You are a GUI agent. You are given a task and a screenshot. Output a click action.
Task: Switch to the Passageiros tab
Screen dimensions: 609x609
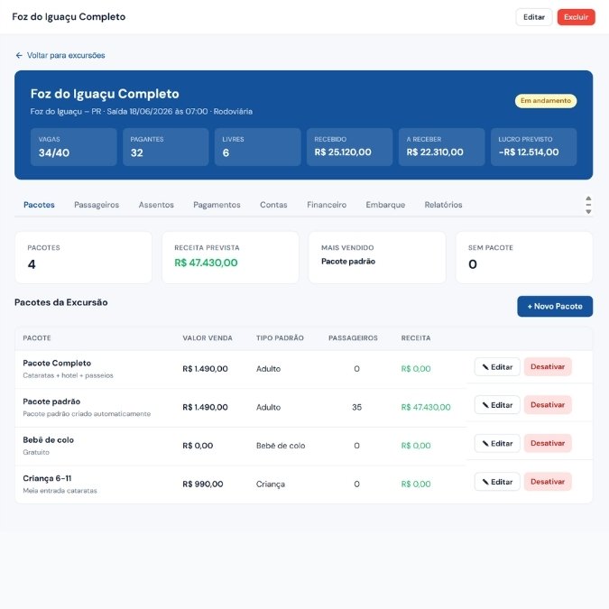tap(97, 205)
